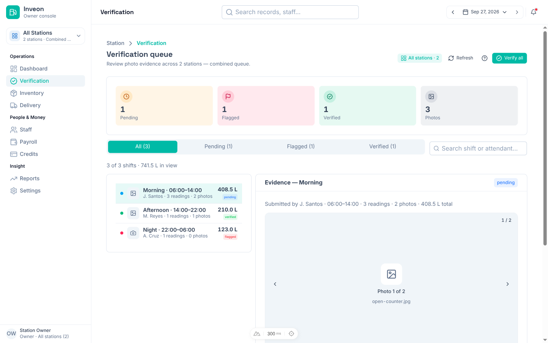Click the Pending clock icon card
Viewport: 548px width, 343px height.
coord(164,106)
